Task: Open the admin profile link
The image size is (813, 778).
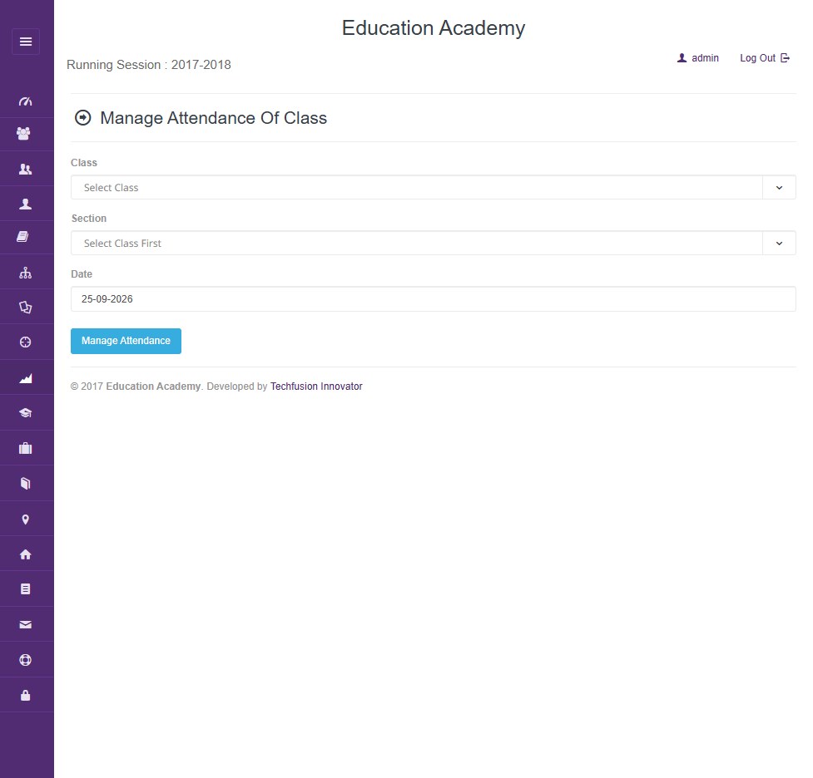Action: pos(698,58)
